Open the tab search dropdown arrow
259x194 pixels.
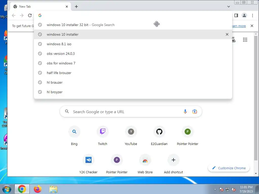[x=229, y=7]
